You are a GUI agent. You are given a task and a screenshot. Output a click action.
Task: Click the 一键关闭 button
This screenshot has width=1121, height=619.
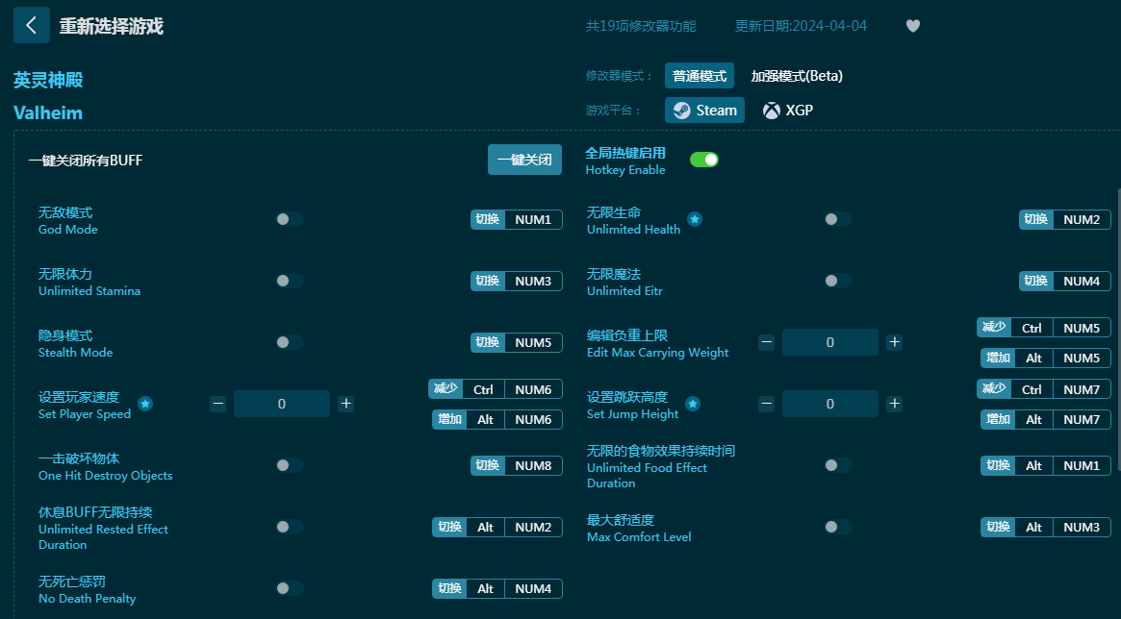(x=524, y=160)
